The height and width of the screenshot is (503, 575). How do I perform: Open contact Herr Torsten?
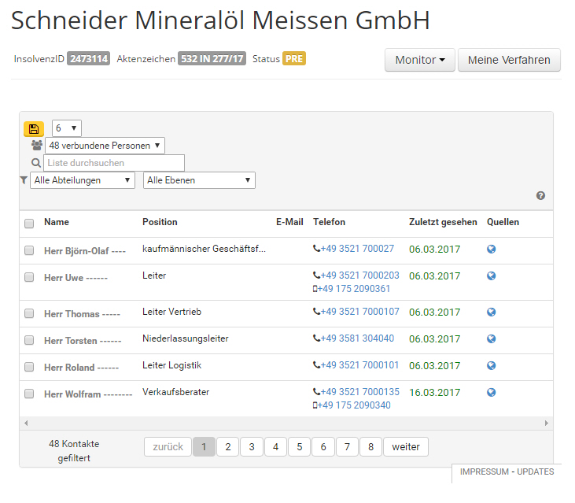click(x=83, y=341)
